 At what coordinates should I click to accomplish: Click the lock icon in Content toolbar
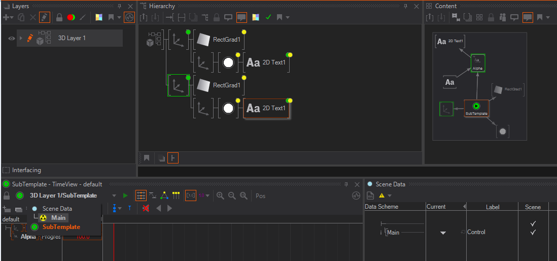[x=491, y=17]
